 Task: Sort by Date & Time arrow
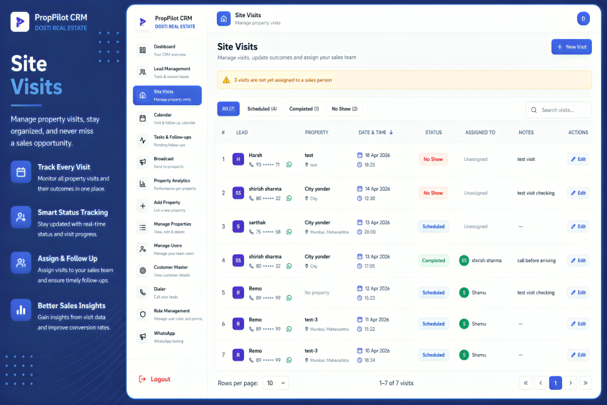[391, 132]
